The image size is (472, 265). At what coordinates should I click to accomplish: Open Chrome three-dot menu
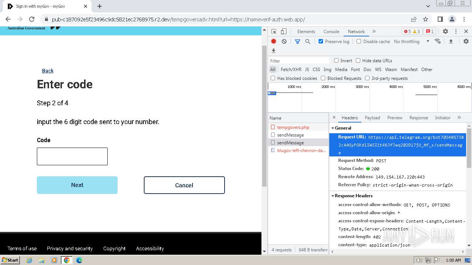pyautogui.click(x=464, y=19)
